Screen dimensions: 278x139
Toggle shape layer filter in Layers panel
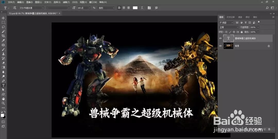pos(250,23)
